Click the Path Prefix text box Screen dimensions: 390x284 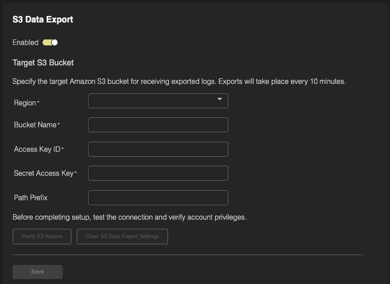pyautogui.click(x=158, y=198)
